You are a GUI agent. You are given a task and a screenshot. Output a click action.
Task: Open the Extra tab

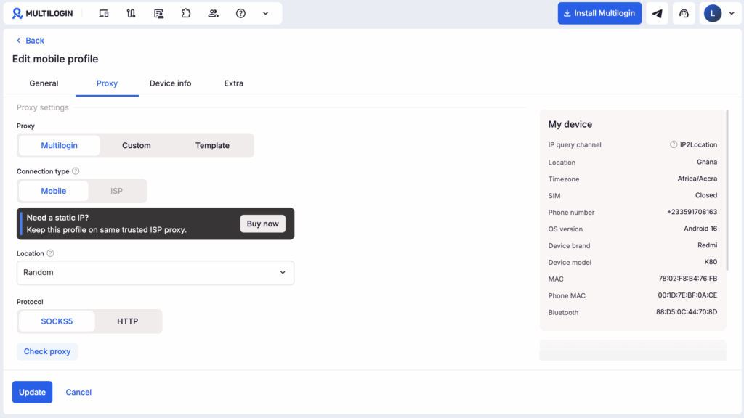click(x=233, y=83)
